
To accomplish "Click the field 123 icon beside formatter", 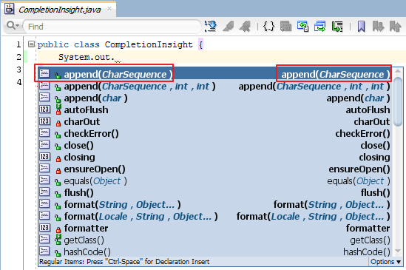I will [44, 228].
